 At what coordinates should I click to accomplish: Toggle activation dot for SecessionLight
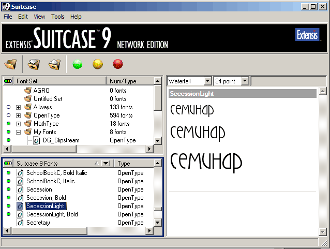(x=8, y=206)
